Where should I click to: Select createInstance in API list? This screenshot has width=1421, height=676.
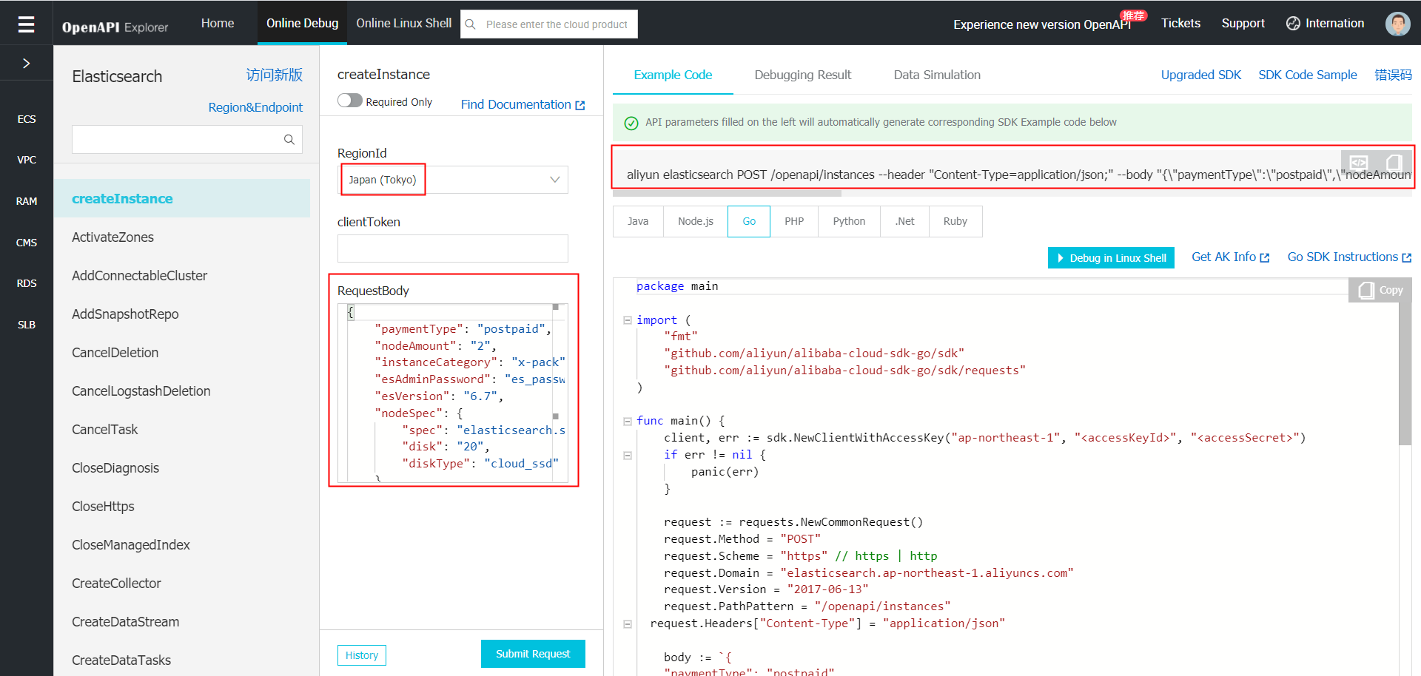[x=182, y=198]
